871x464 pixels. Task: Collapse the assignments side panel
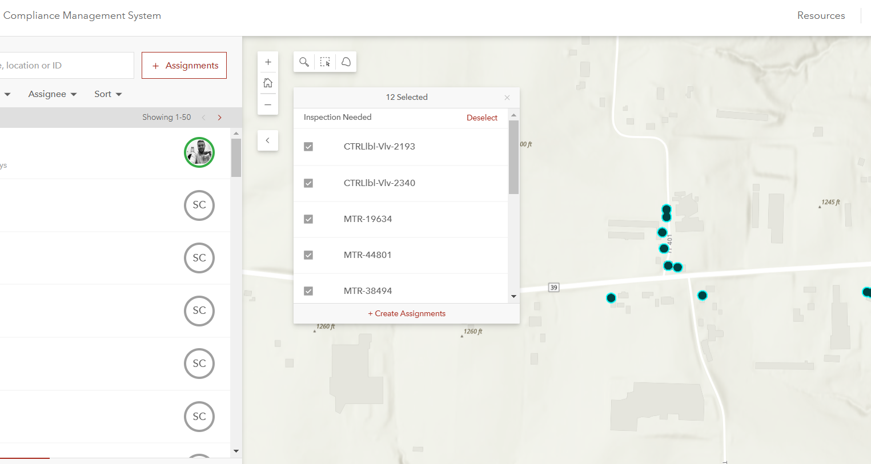tap(268, 140)
